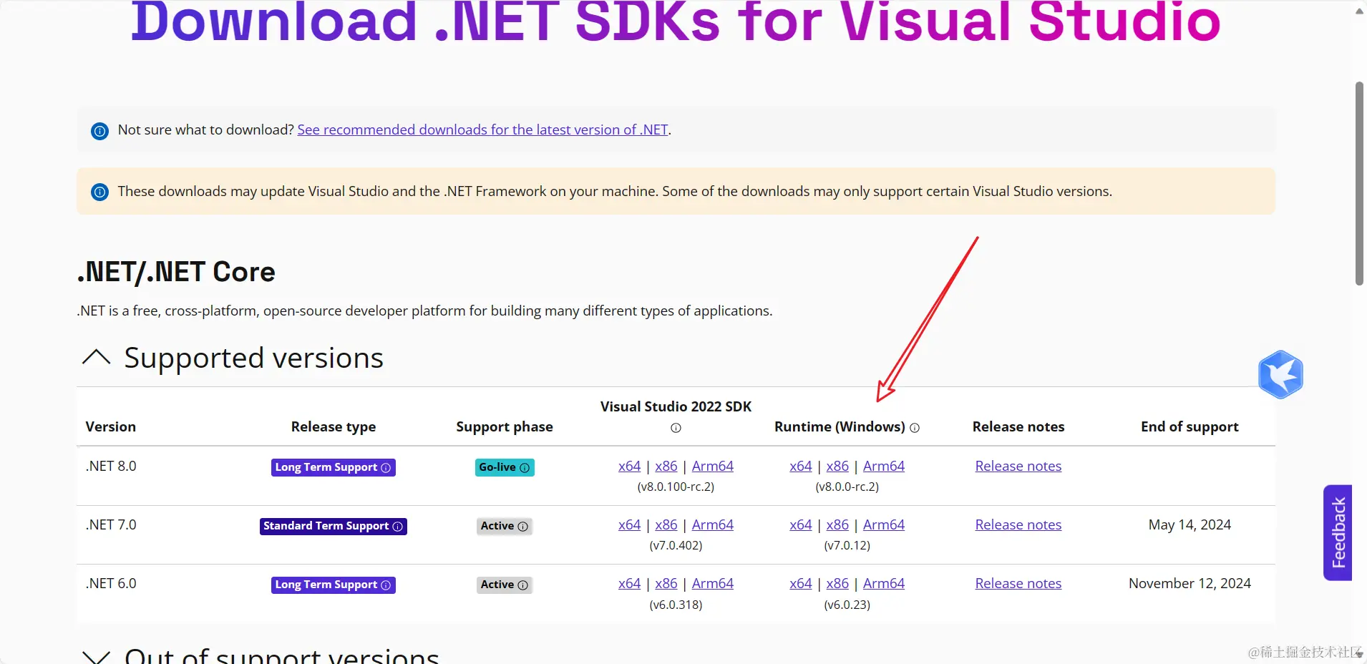Click the '.NET 8.0' version cell
Viewport: 1367px width, 664px height.
tap(111, 466)
